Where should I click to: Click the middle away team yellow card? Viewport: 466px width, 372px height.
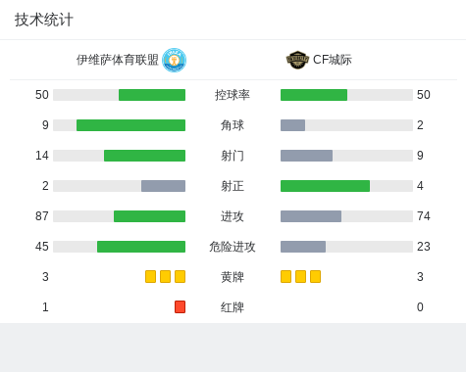pos(300,276)
